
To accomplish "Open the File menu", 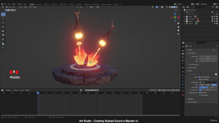I will click(5, 4).
